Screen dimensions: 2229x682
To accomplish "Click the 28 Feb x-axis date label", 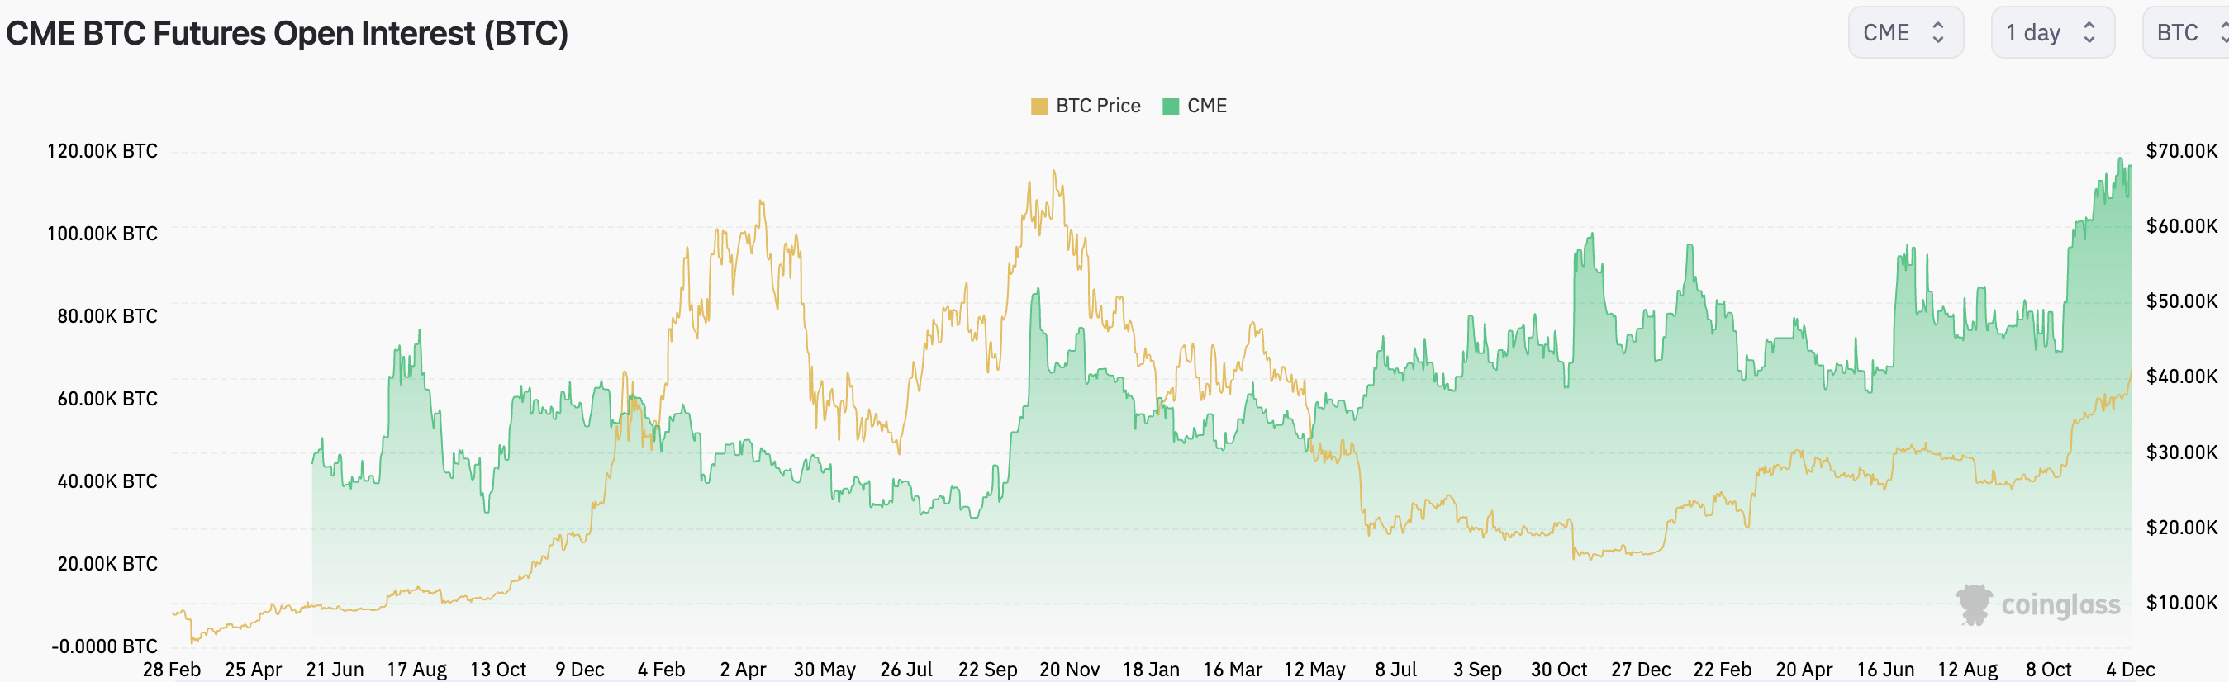I will click(171, 669).
